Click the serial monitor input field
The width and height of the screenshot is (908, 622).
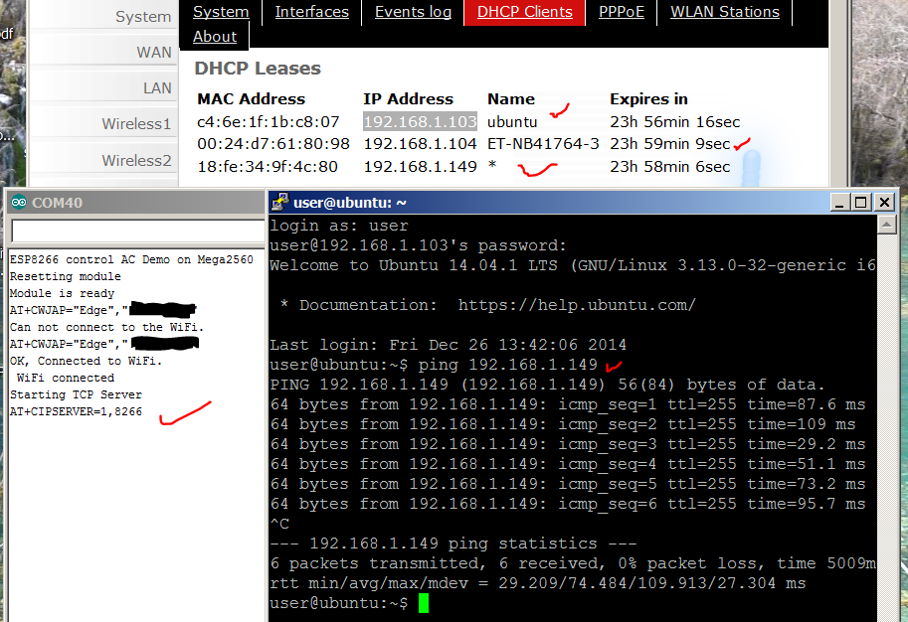136,232
